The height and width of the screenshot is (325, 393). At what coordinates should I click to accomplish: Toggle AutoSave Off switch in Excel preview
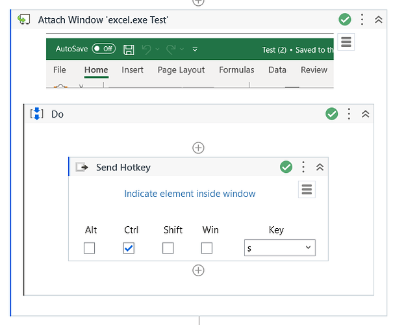(x=103, y=49)
